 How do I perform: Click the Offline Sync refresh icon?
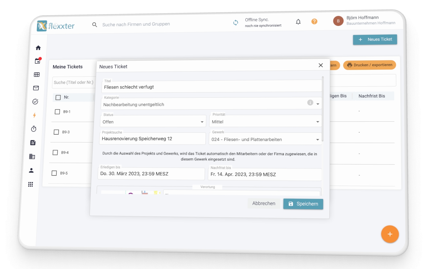pos(236,23)
